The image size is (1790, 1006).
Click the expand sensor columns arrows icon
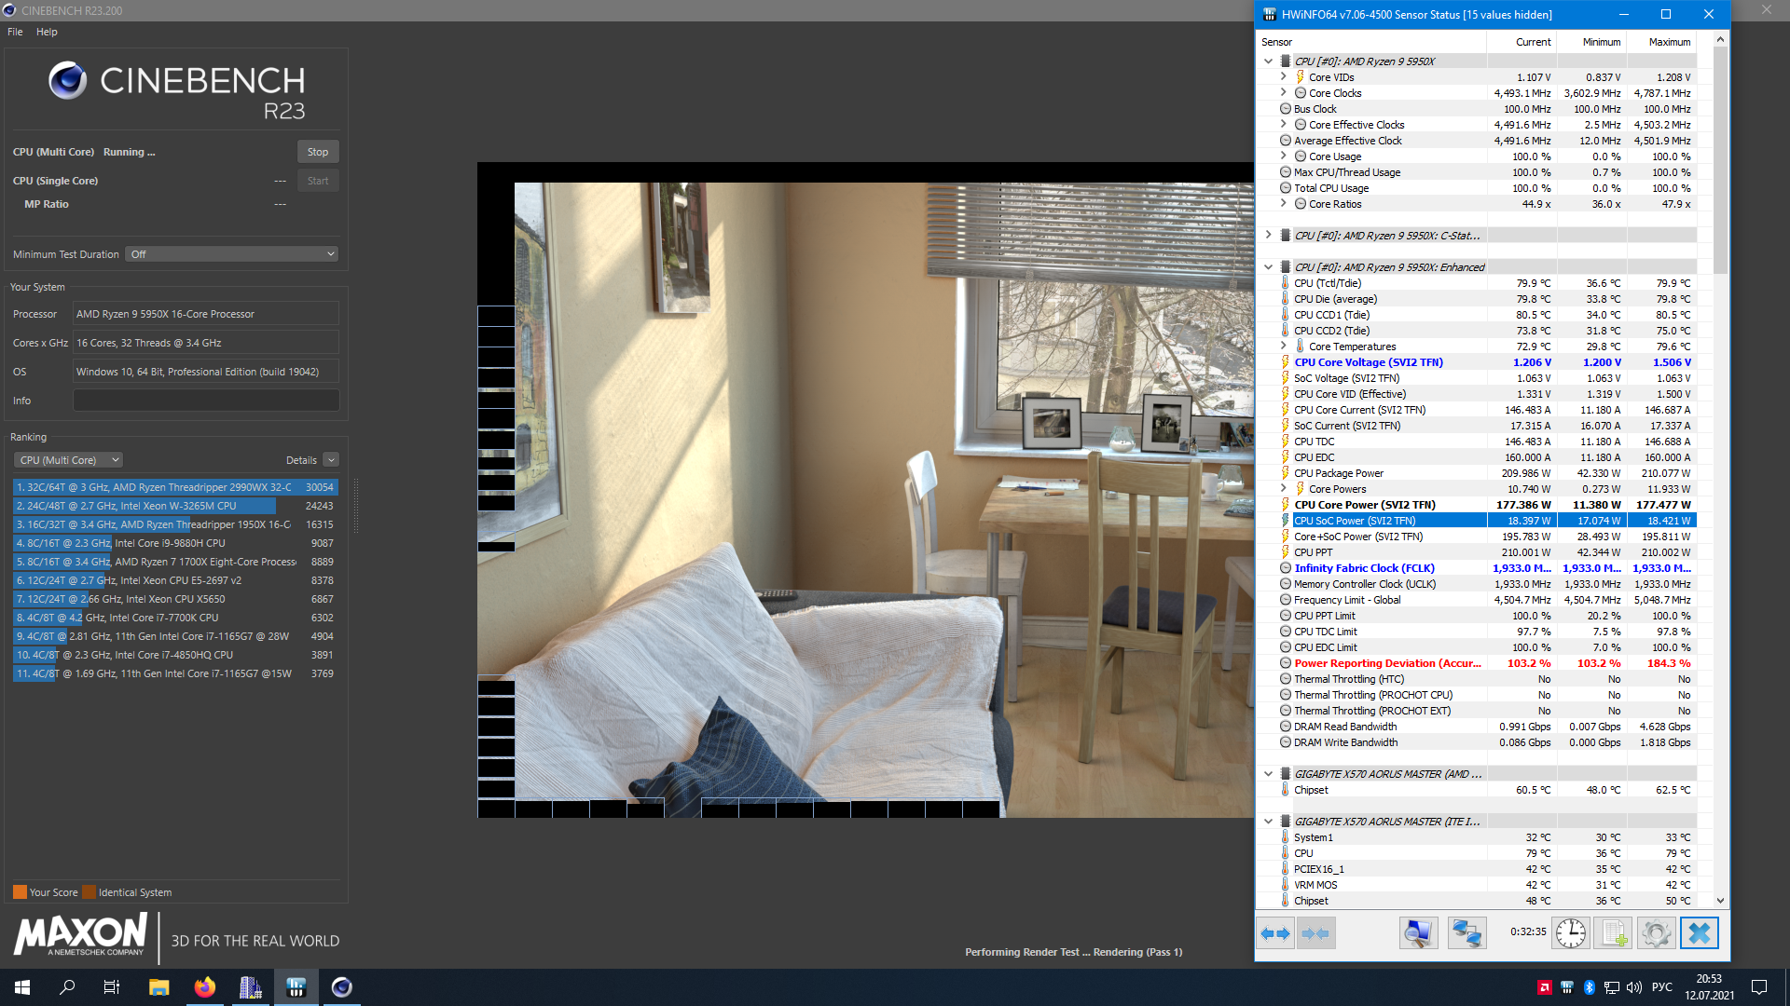(1274, 932)
